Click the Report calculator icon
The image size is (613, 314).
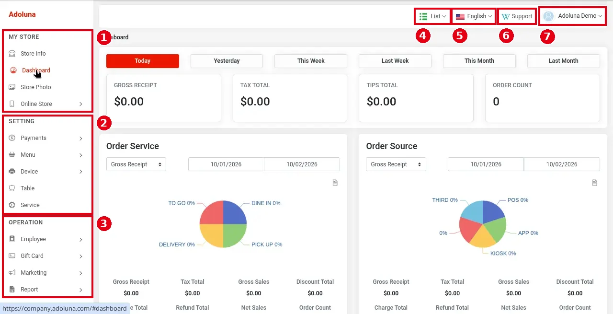[12, 289]
